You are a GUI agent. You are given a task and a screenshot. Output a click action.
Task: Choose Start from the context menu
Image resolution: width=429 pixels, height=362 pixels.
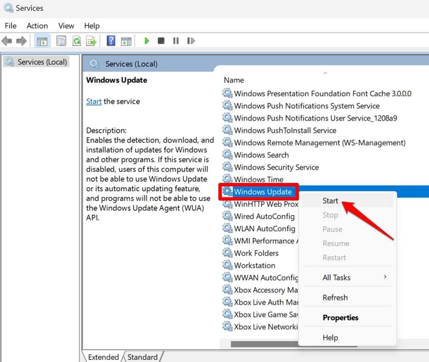331,201
